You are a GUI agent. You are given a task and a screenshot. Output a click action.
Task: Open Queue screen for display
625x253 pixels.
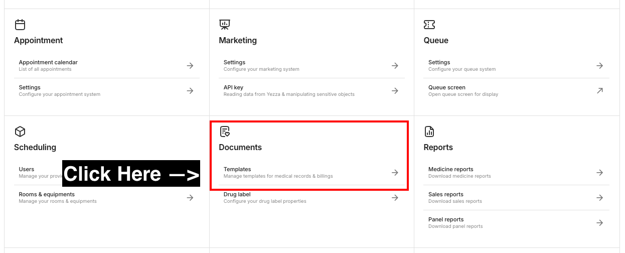coord(516,91)
